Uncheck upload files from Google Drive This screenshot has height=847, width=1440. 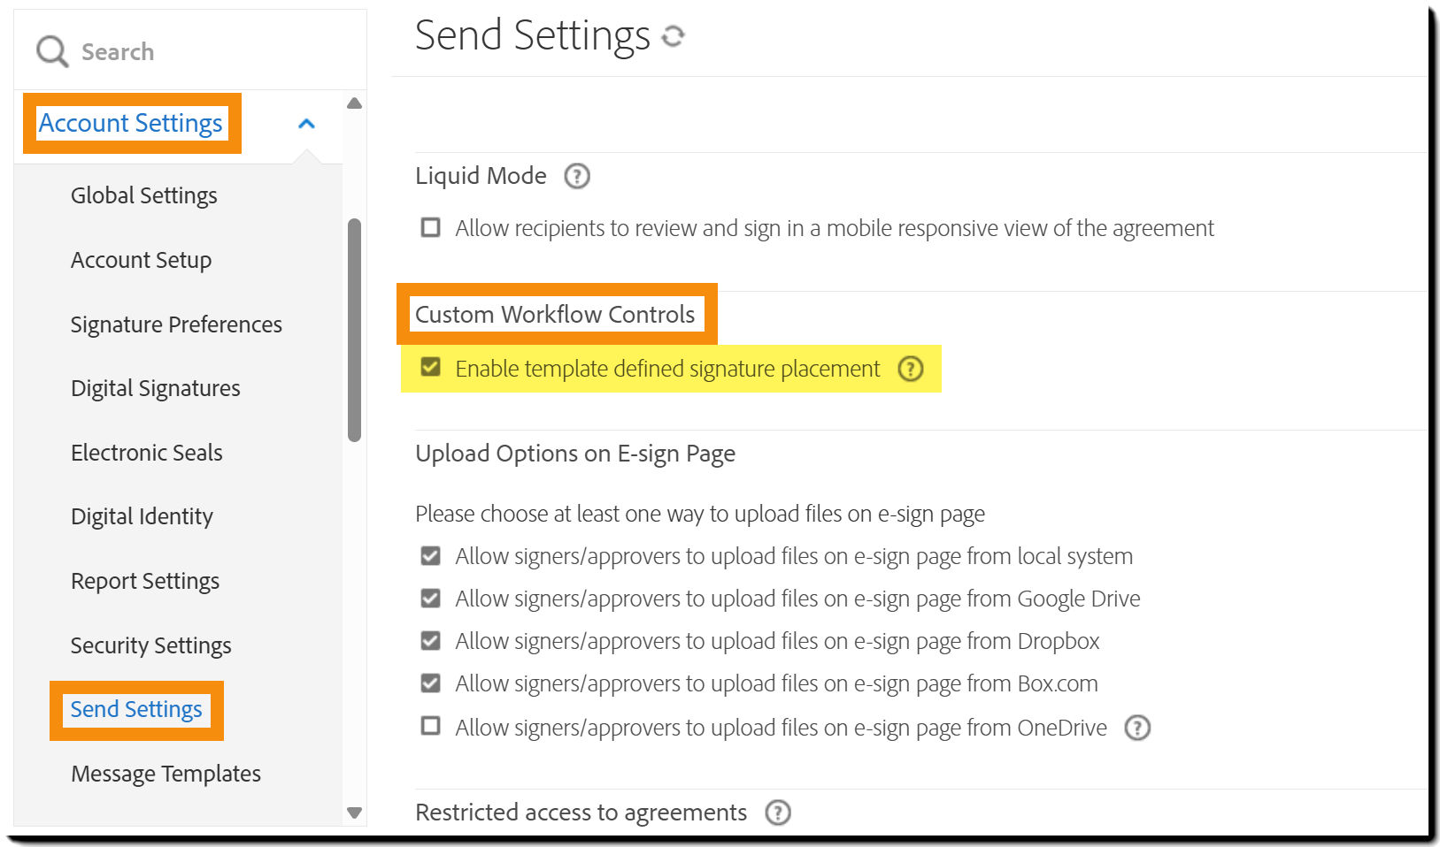(430, 598)
